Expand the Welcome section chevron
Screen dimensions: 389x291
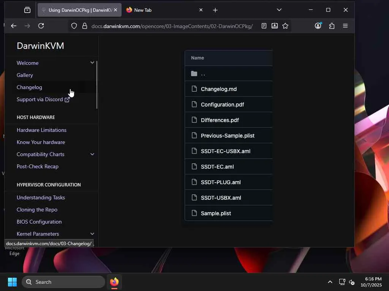(x=92, y=63)
